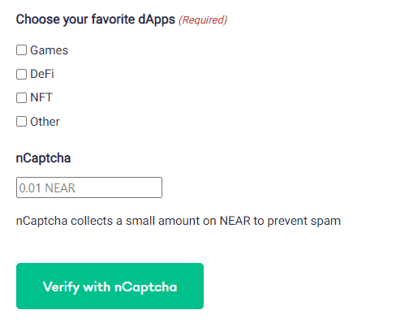Click the nCaptcha section heading
Image resolution: width=405 pixels, height=323 pixels.
coord(43,158)
